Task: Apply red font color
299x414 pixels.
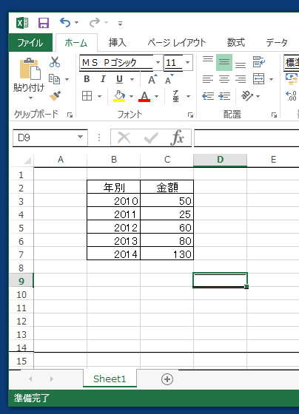Action: [x=144, y=96]
